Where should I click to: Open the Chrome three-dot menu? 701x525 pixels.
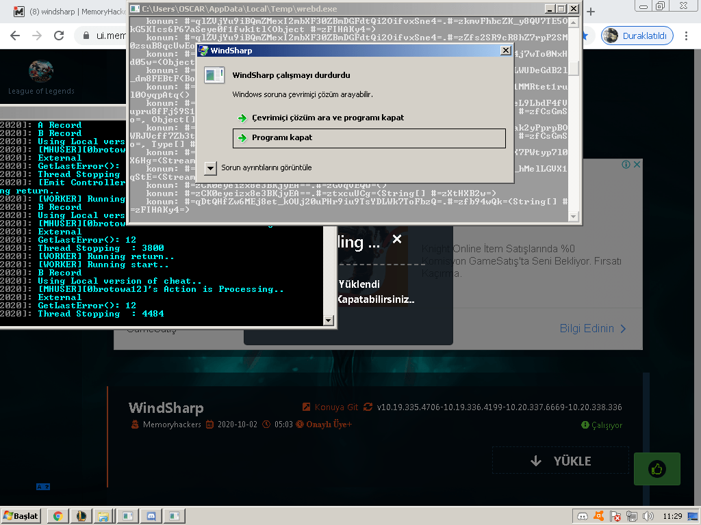(x=686, y=36)
